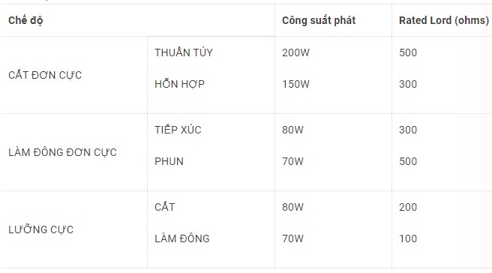Click the 150W power value
Viewport: 492px width, 273px height.
click(x=295, y=84)
